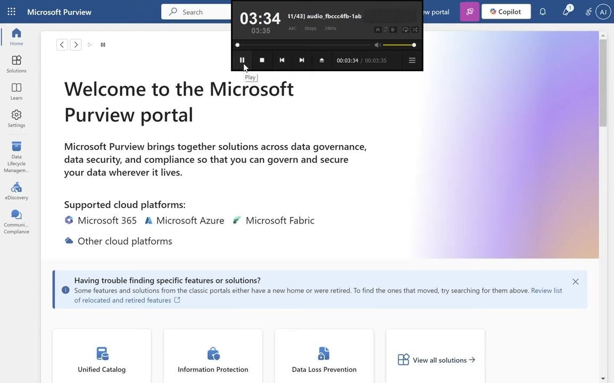Click the scrollbar down arrow
Screen dimensions: 614x383
point(603,379)
